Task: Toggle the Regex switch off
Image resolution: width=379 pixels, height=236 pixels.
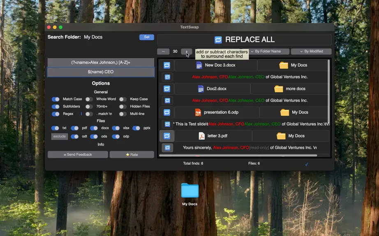Action: point(55,114)
